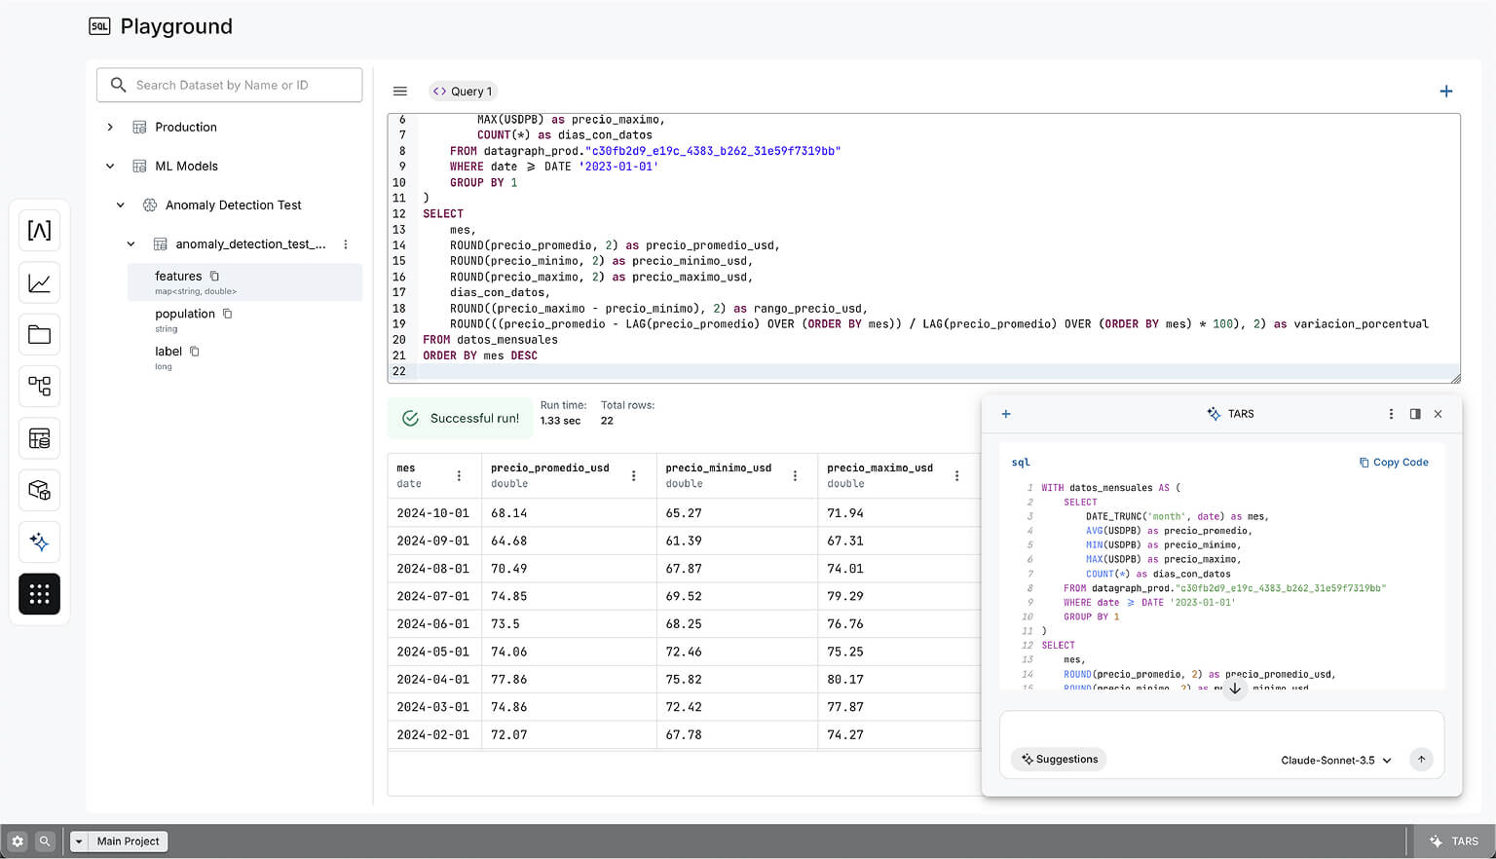Screen dimensions: 1496x859
Task: Open the sparkle AI sidebar icon
Action: tap(39, 542)
